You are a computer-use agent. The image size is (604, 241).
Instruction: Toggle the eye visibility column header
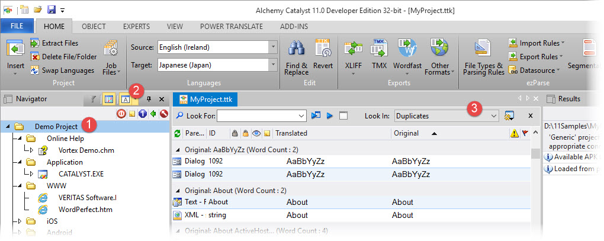tap(256, 133)
